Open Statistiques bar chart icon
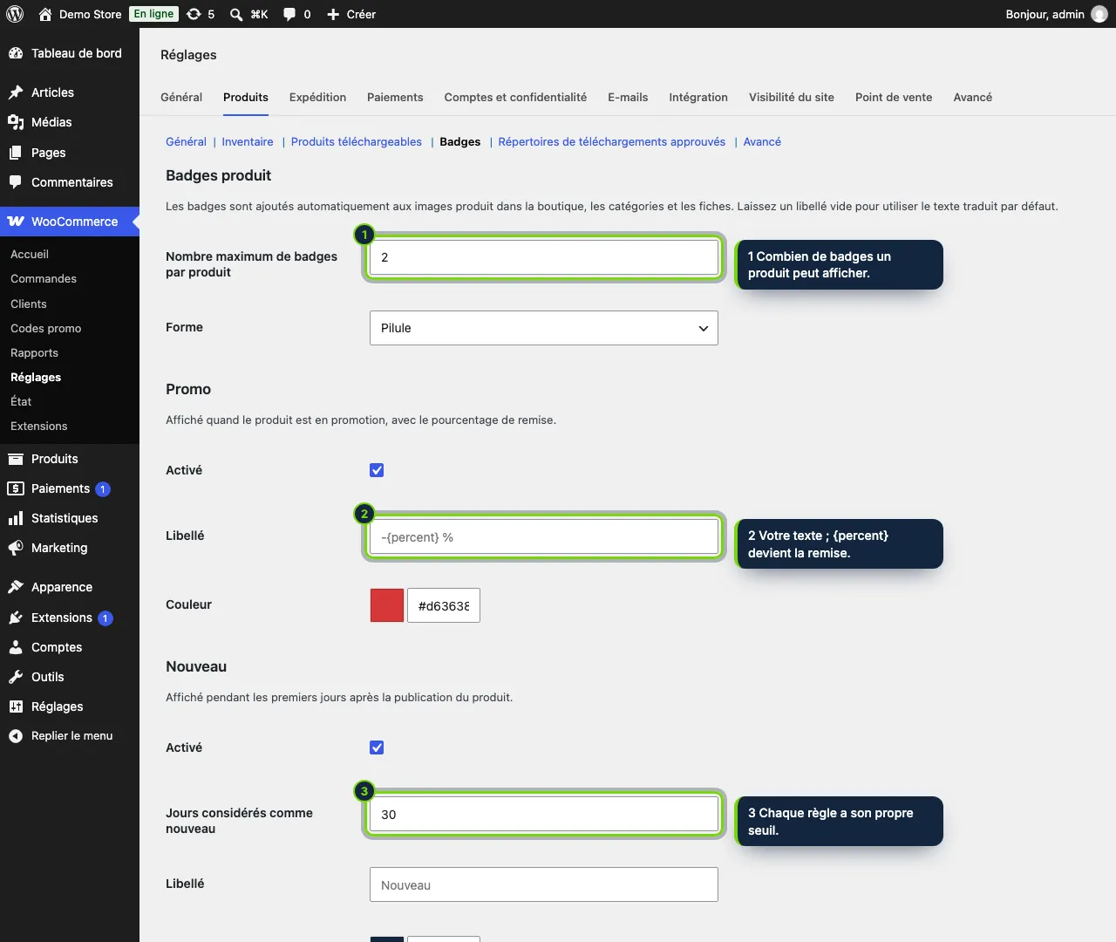Viewport: 1116px width, 942px height. 16,518
